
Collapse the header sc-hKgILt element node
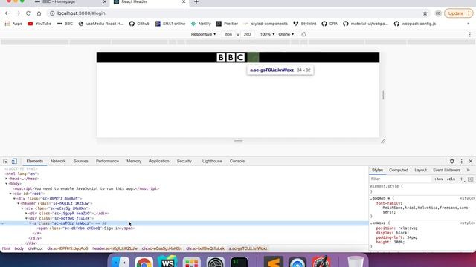[18, 203]
